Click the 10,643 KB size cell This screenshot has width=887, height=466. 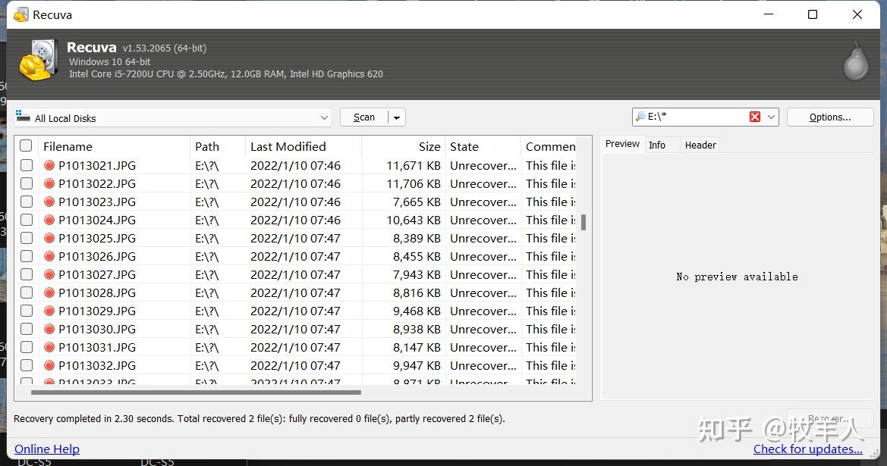point(413,220)
